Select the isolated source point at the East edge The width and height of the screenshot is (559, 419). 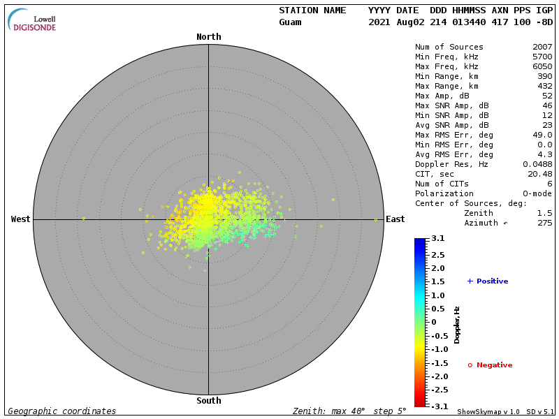coord(375,220)
